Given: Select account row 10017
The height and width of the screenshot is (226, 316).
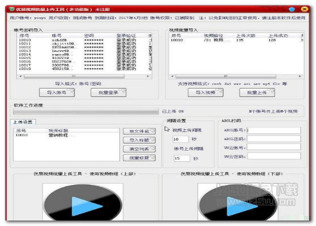Looking at the screenshot, I should tap(84, 65).
